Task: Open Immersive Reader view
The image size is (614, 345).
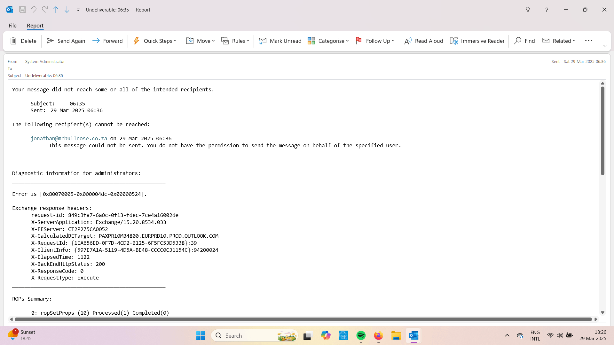Action: pos(477,41)
